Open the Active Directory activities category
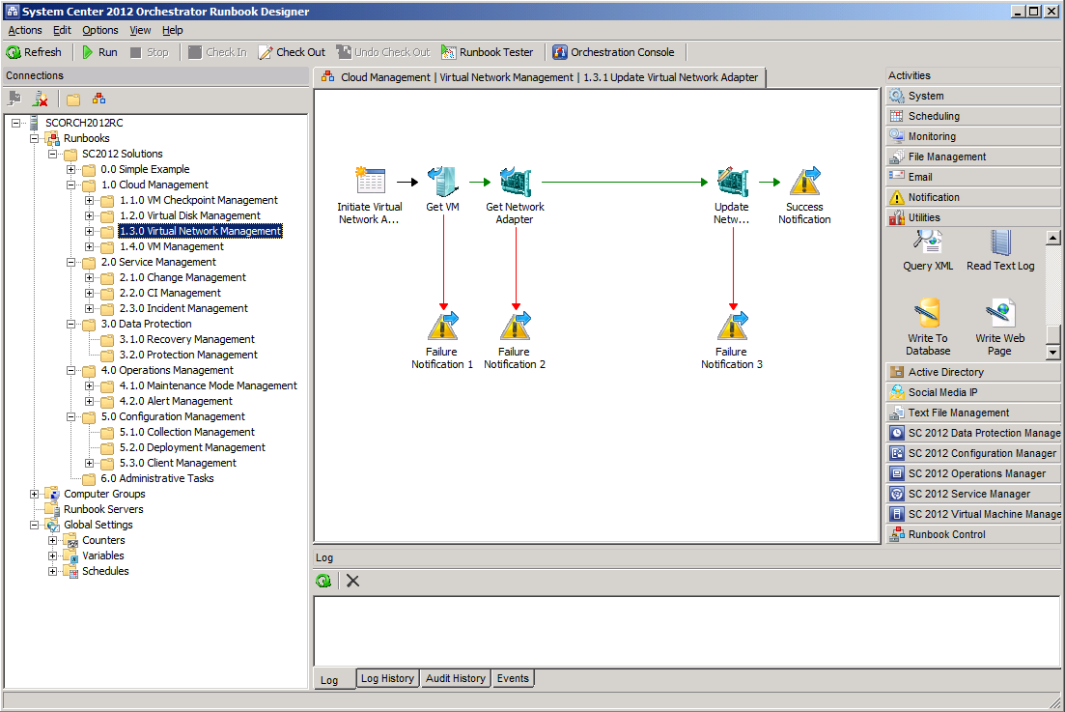 point(973,372)
